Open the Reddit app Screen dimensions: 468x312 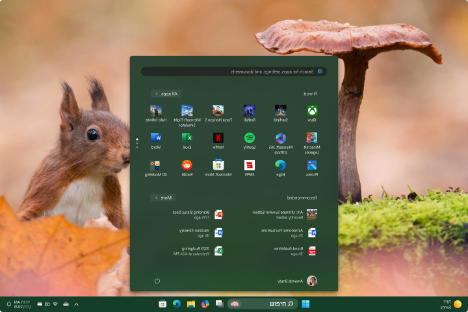coord(187,168)
